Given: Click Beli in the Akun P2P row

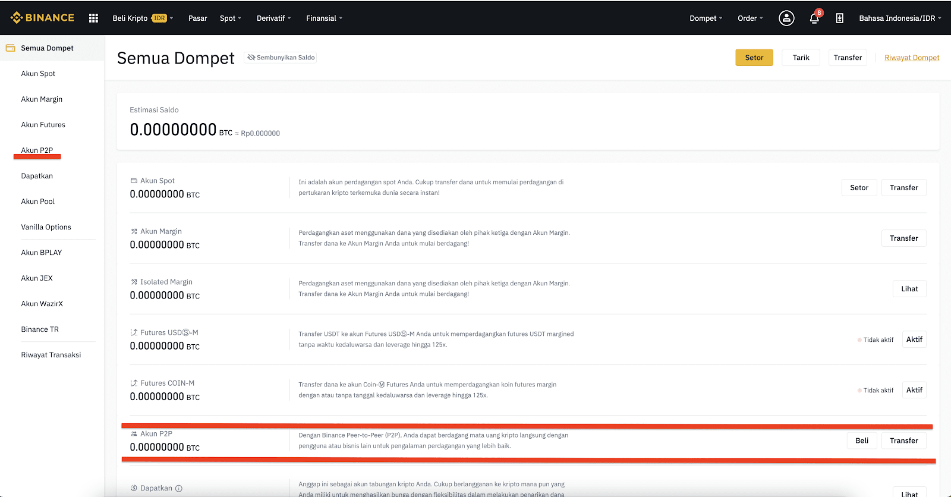Looking at the screenshot, I should (862, 441).
